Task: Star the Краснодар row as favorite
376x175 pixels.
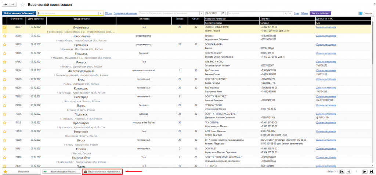Action: pyautogui.click(x=4, y=88)
